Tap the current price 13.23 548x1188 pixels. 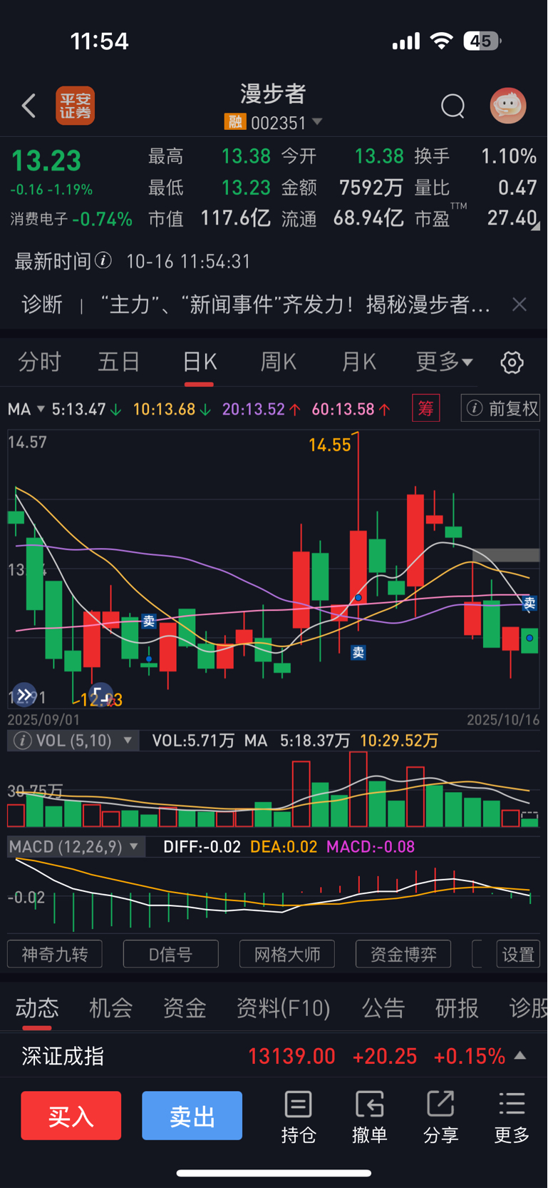[46, 161]
